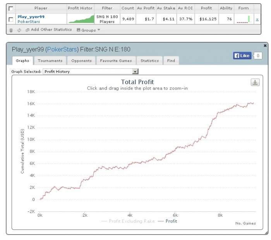Click the Profit Histor column header
The image size is (271, 240).
pos(80,8)
